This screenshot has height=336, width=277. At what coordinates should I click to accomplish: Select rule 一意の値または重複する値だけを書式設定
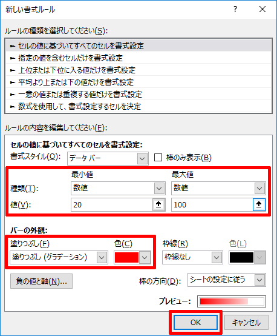point(138,94)
